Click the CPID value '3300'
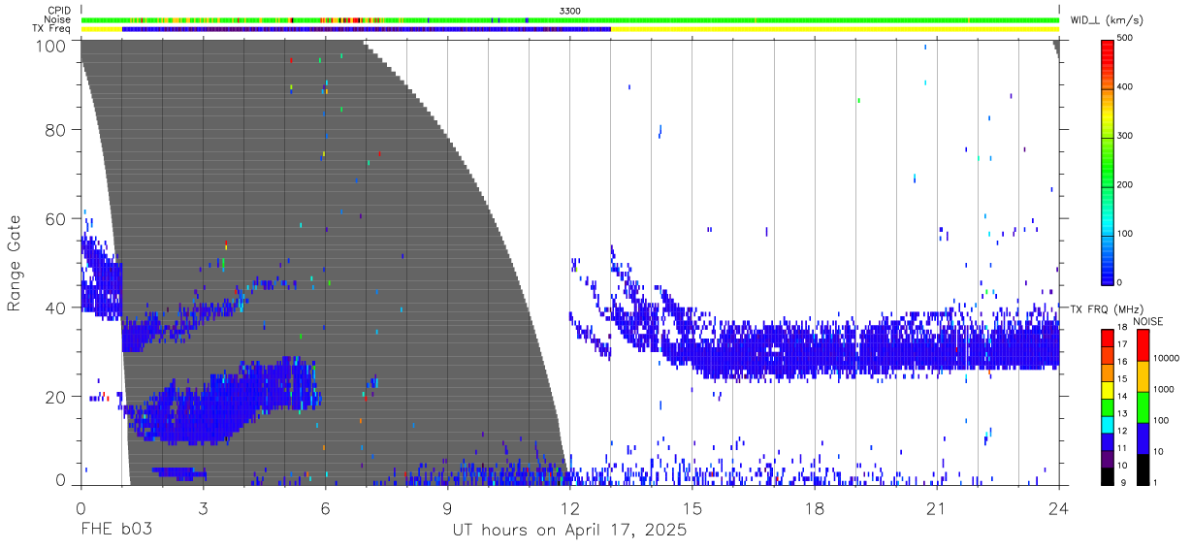This screenshot has height=550, width=1191. click(x=570, y=10)
